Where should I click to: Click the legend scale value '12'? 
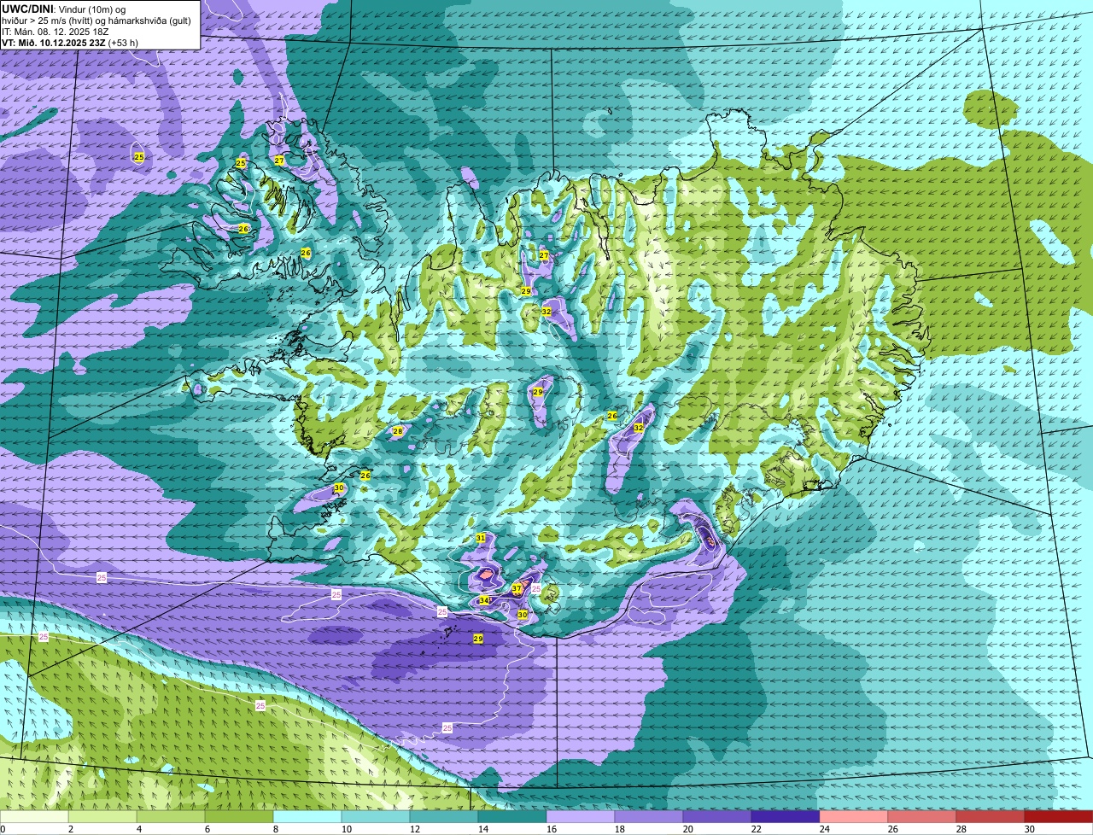point(414,829)
